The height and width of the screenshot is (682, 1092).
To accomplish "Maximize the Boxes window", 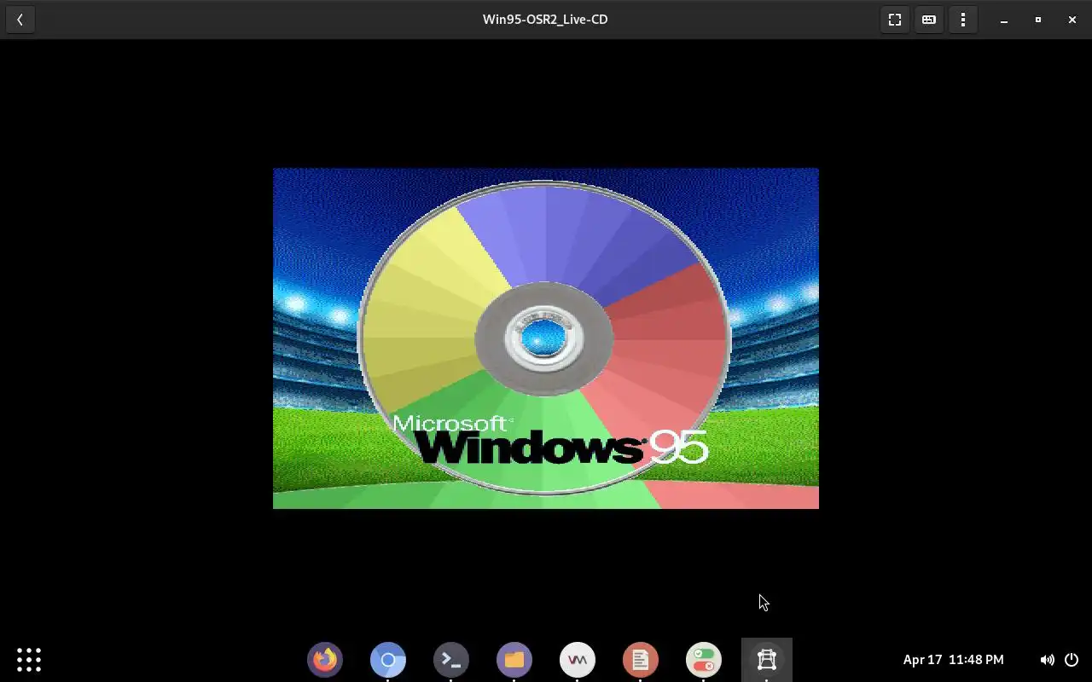I will pos(1038,20).
